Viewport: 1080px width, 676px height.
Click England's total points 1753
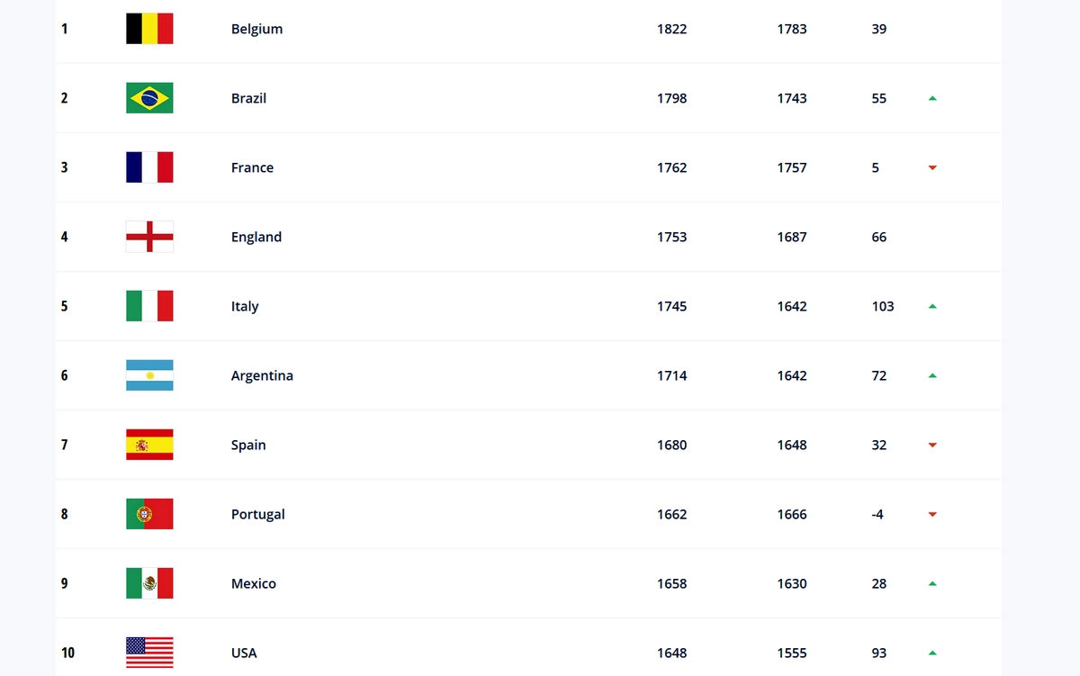click(x=671, y=237)
